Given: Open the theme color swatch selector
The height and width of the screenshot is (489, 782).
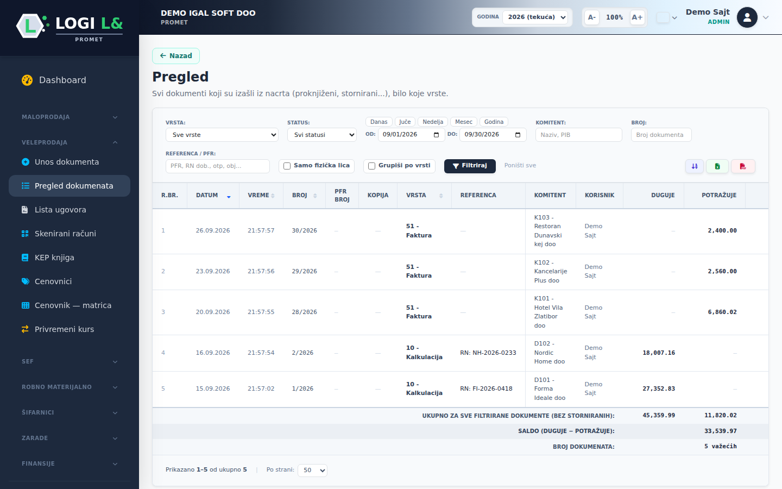Looking at the screenshot, I should (x=667, y=17).
